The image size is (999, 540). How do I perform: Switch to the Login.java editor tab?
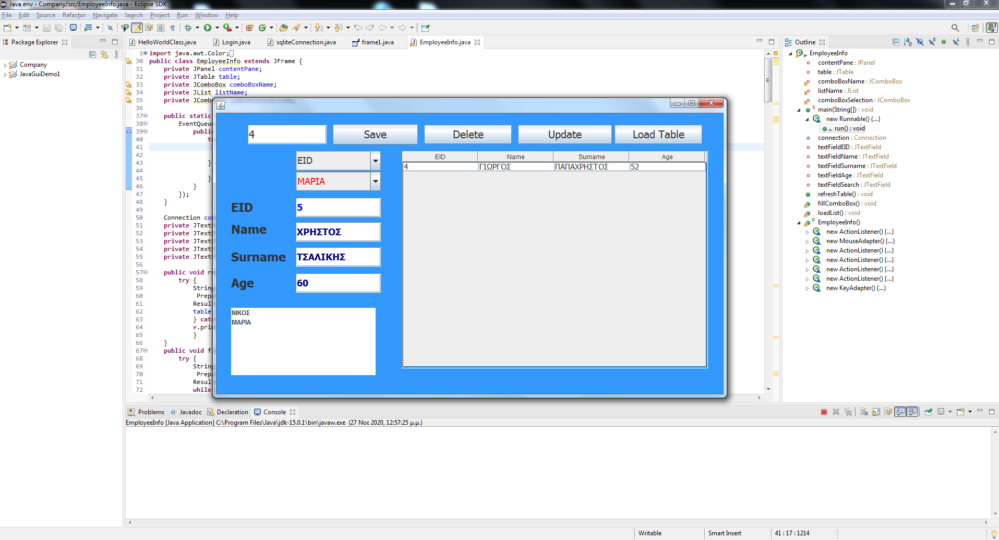(x=232, y=42)
